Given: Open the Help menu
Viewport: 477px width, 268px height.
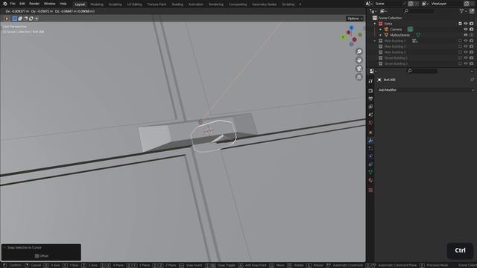Looking at the screenshot, I should (63, 4).
